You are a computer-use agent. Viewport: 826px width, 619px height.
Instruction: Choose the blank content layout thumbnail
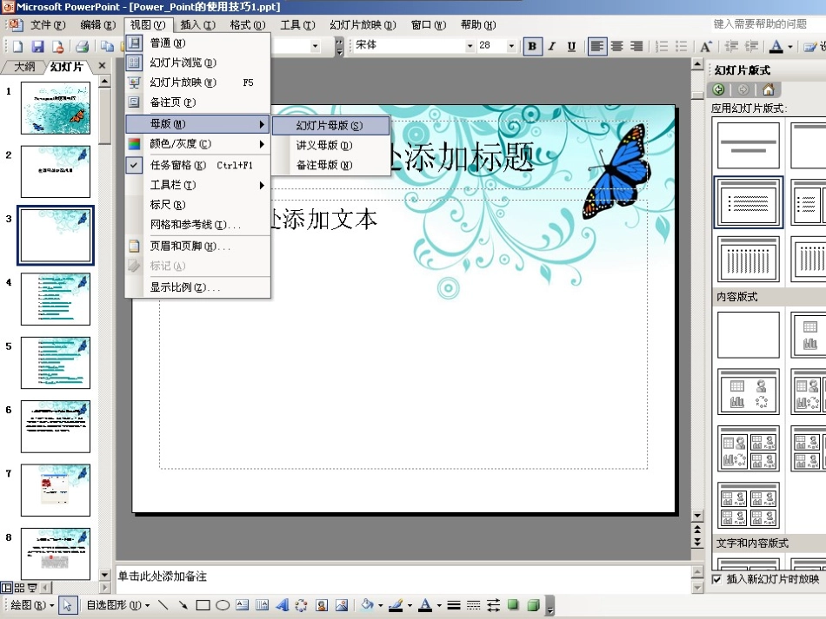pyautogui.click(x=749, y=335)
